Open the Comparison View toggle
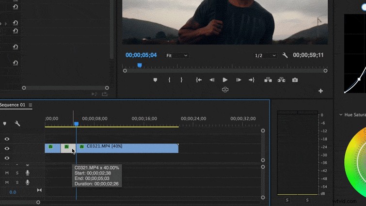 click(x=225, y=90)
